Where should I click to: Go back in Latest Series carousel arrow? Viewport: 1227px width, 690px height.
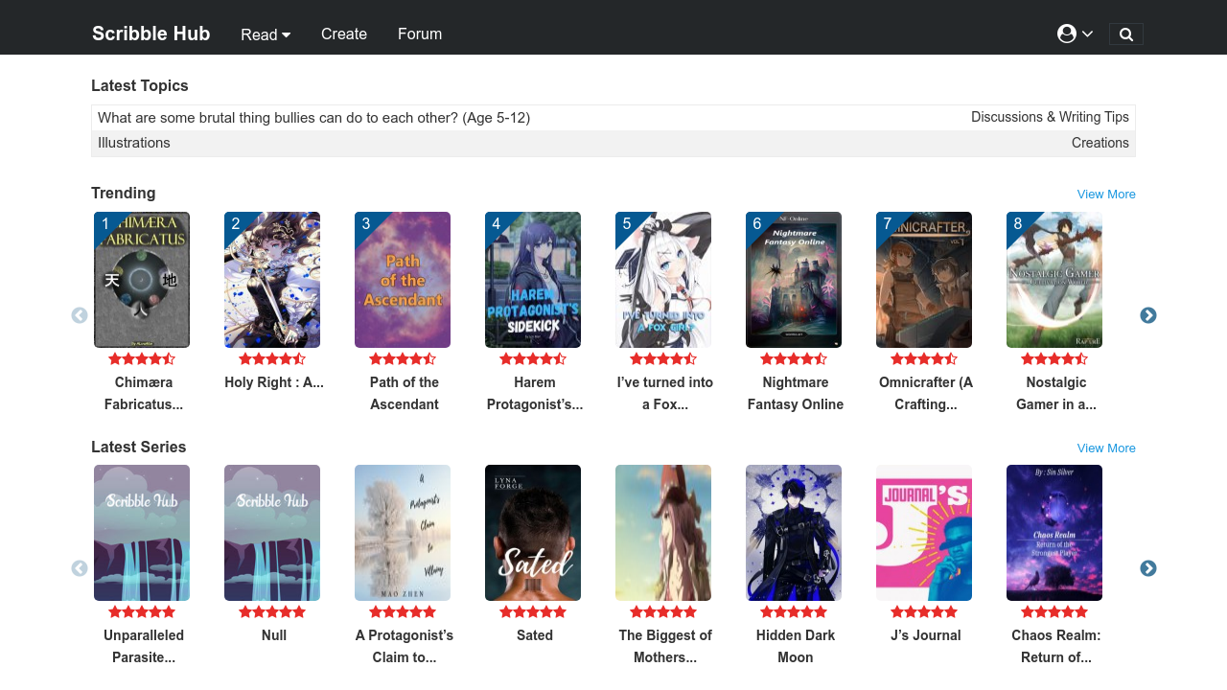(80, 568)
